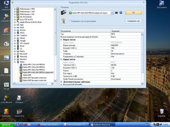Open fan.gif desktop file
This screenshot has height=127, width=170.
tap(6, 86)
